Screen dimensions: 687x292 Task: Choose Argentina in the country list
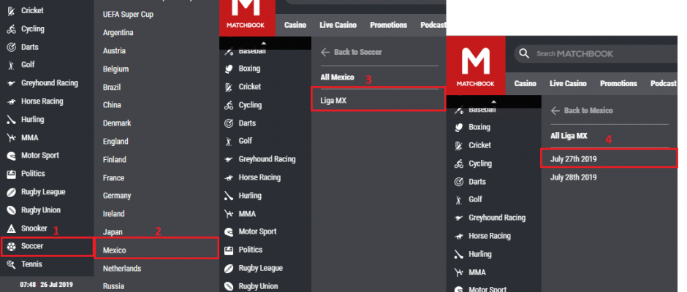(118, 33)
